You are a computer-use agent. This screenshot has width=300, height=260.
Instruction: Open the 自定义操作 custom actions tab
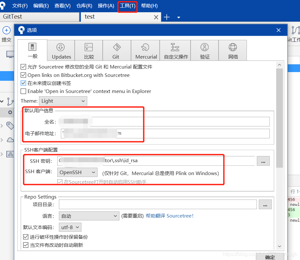pos(175,51)
